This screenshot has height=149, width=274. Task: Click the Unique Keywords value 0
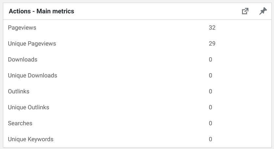210,139
